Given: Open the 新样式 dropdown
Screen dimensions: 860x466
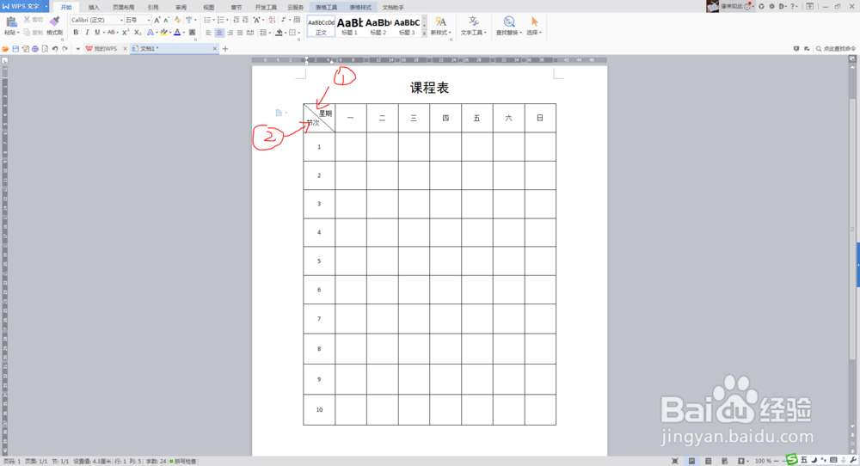Looking at the screenshot, I should pyautogui.click(x=440, y=33).
